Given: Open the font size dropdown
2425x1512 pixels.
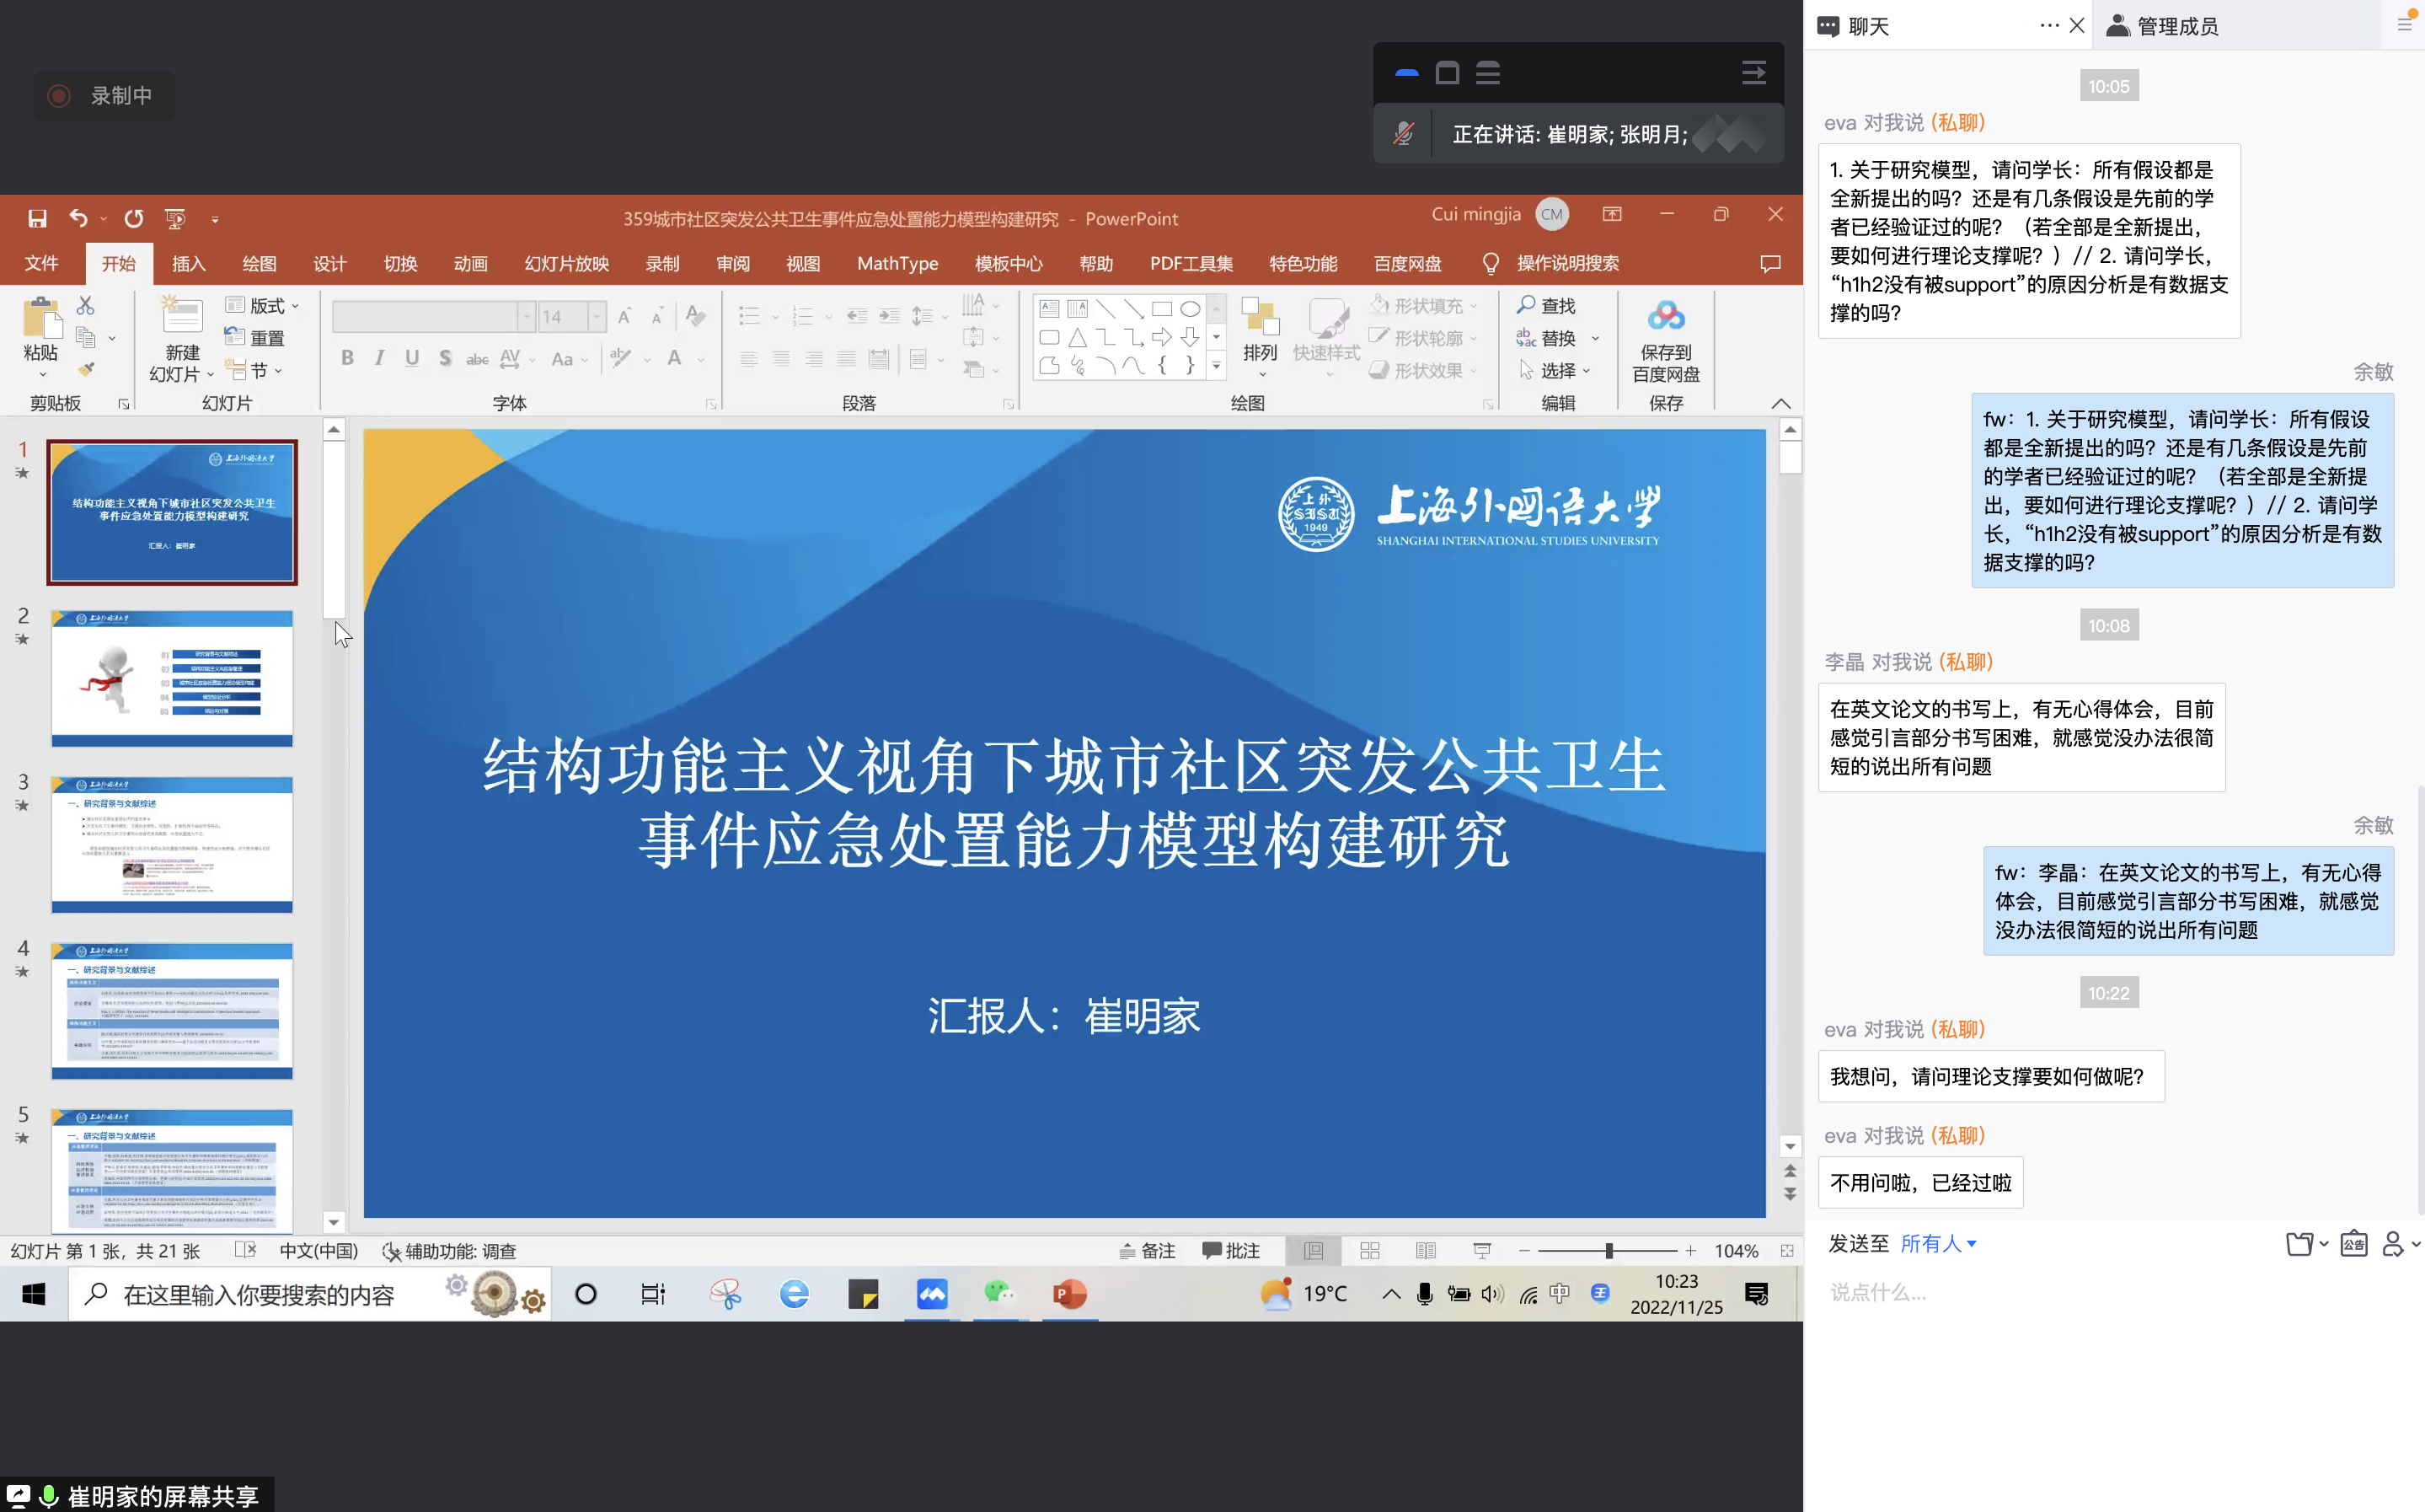Looking at the screenshot, I should click(597, 317).
